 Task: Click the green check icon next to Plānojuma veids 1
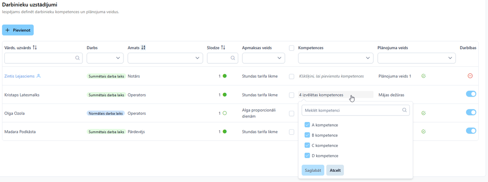(x=423, y=76)
